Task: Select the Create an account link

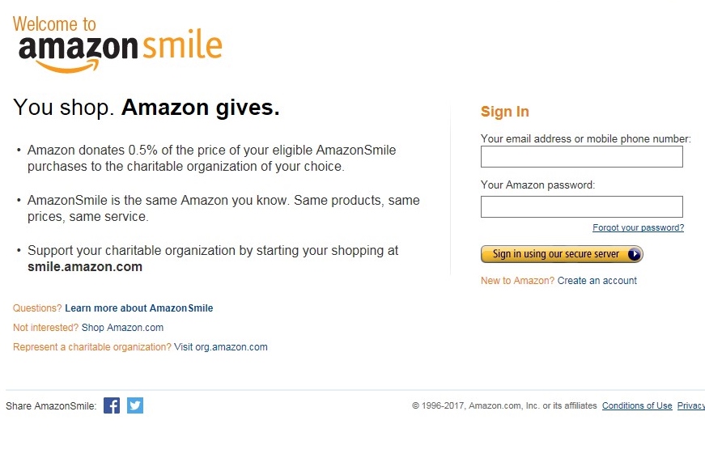Action: coord(597,281)
